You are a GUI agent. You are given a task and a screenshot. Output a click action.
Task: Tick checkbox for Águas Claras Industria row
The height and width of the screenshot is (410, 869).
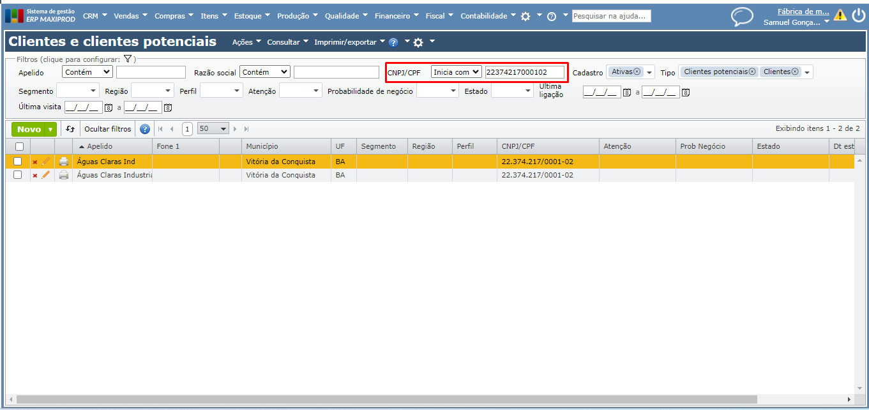pos(18,174)
